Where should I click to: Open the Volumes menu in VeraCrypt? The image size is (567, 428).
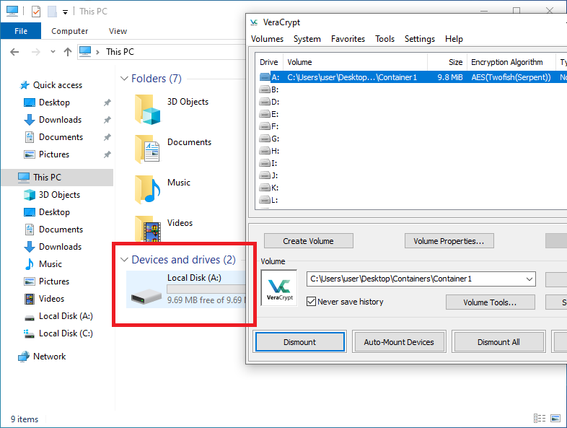click(267, 39)
